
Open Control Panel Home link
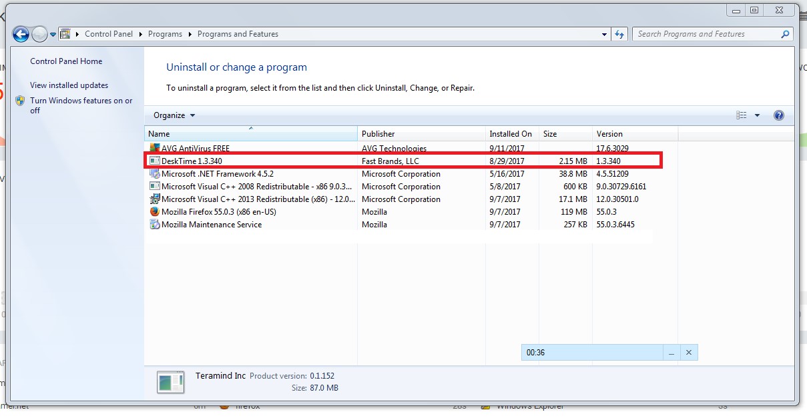tap(66, 61)
